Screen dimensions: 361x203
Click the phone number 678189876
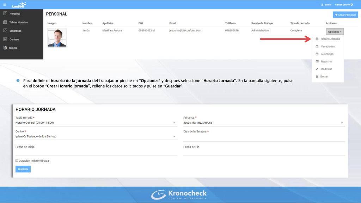tap(232, 30)
